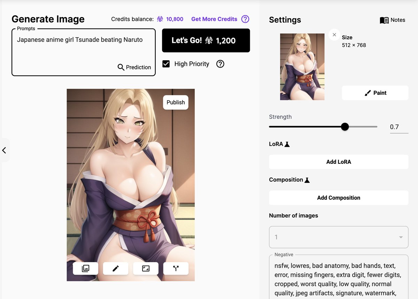The image size is (418, 299).
Task: Select the reference thumbnail in Settings
Action: coord(302,67)
